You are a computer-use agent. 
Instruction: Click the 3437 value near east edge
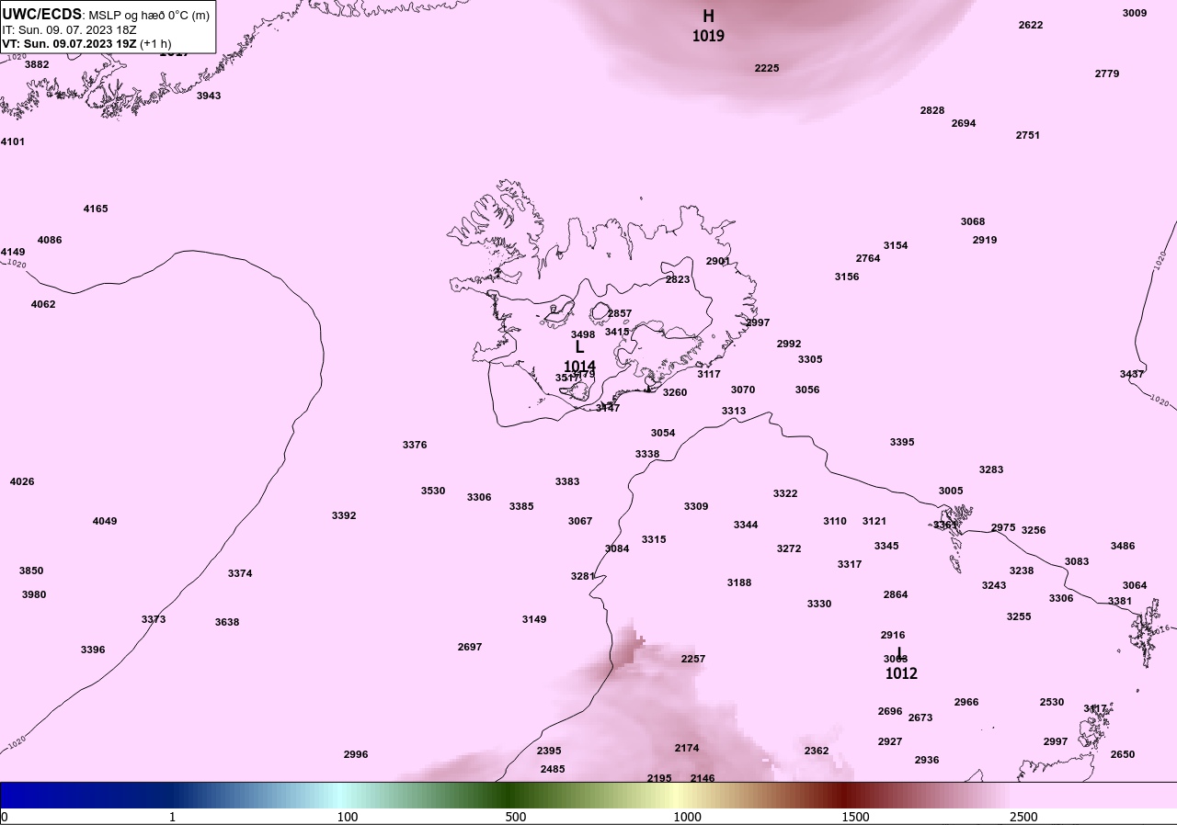[x=1132, y=374]
